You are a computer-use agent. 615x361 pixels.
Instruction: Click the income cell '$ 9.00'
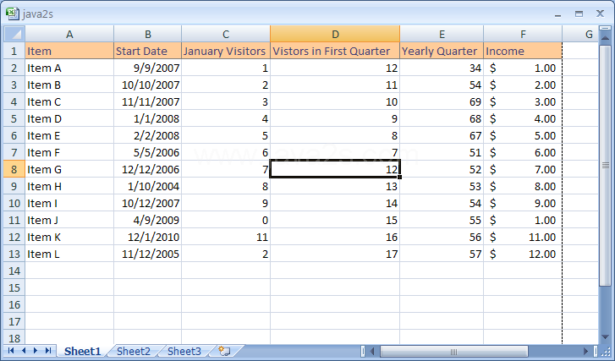[x=523, y=203]
